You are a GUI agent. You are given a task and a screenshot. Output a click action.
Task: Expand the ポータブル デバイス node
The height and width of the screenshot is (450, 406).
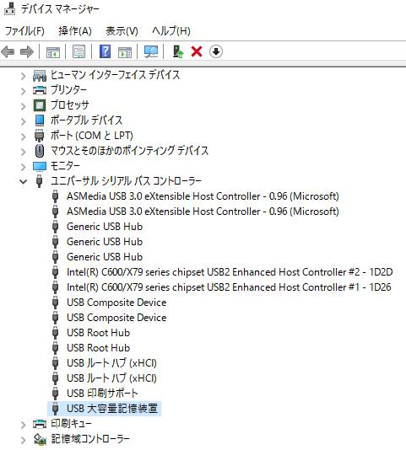(x=24, y=121)
